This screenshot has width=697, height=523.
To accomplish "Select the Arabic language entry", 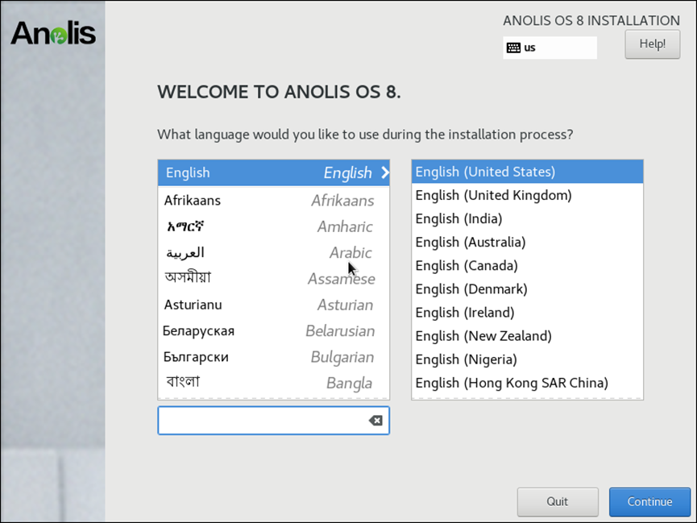I will [x=274, y=252].
